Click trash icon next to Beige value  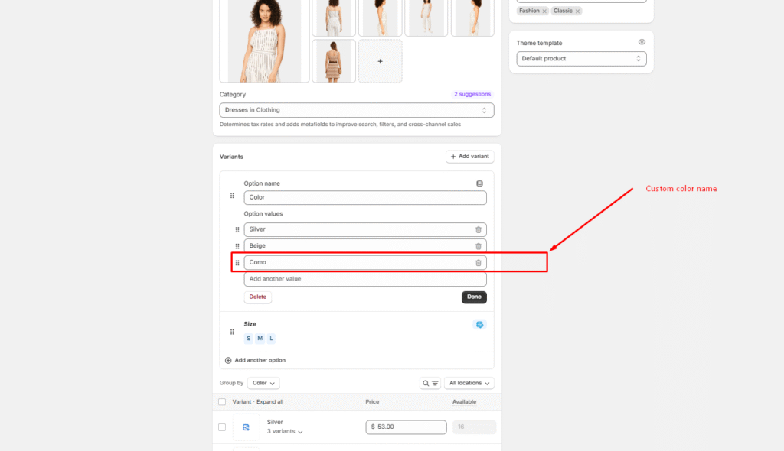pyautogui.click(x=479, y=246)
